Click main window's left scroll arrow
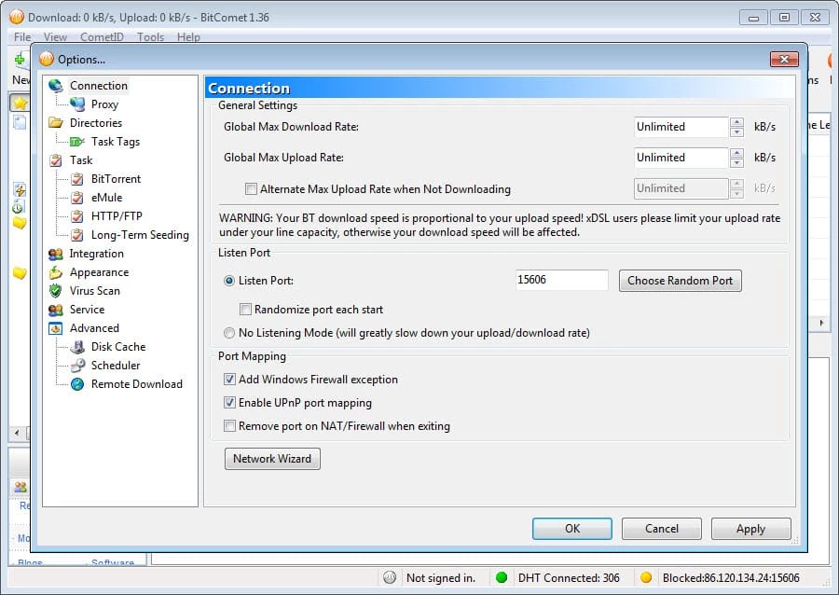Screen dimensions: 839x595 (17, 433)
